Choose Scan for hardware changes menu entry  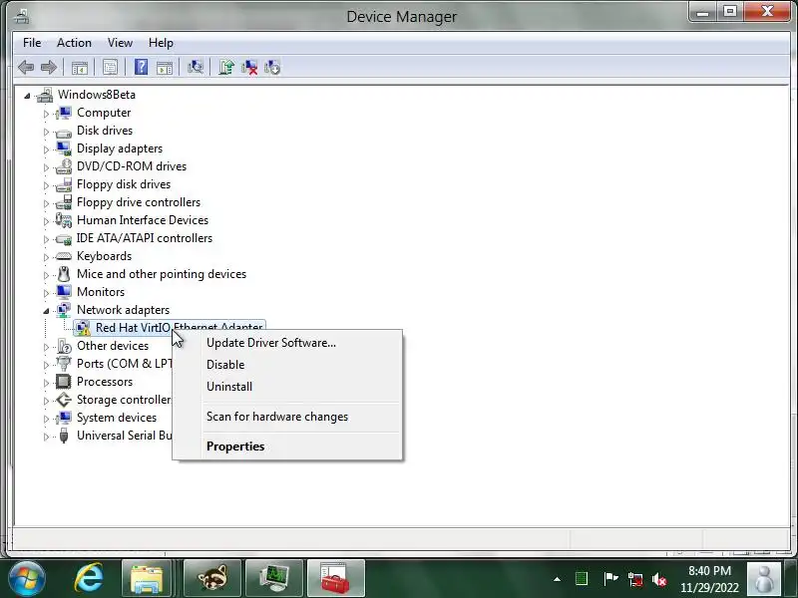click(x=287, y=417)
